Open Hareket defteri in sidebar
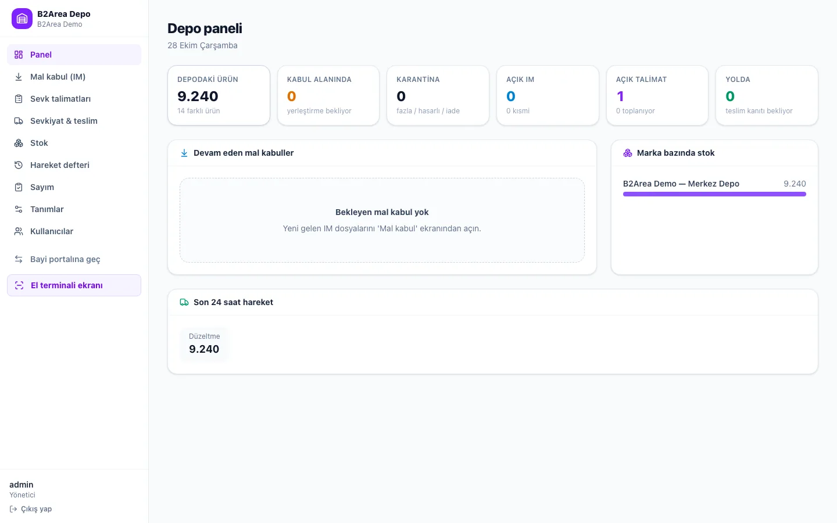 [74, 165]
